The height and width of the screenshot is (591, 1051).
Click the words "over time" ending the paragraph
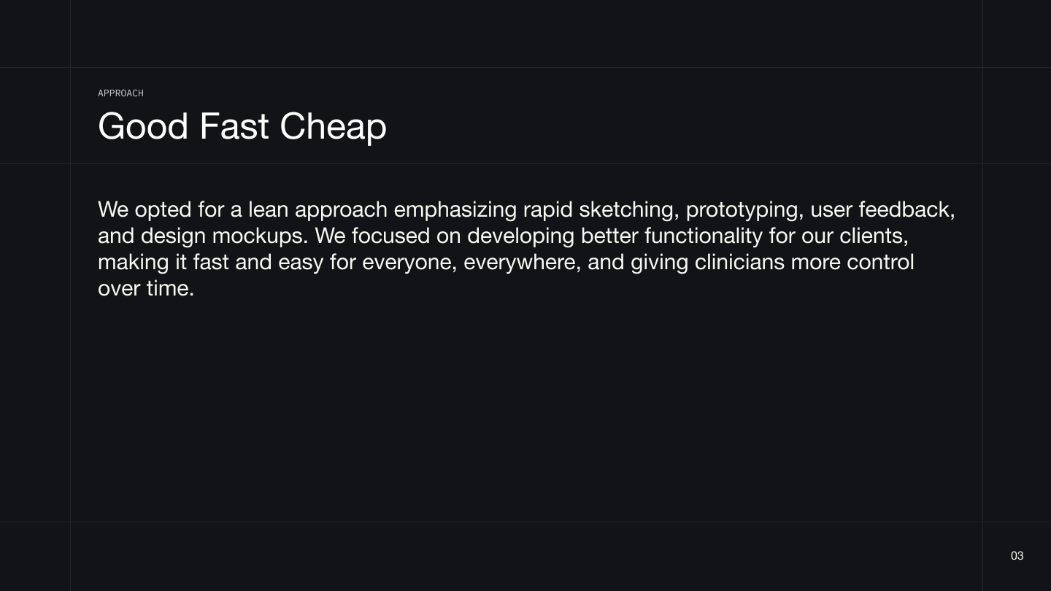(145, 288)
